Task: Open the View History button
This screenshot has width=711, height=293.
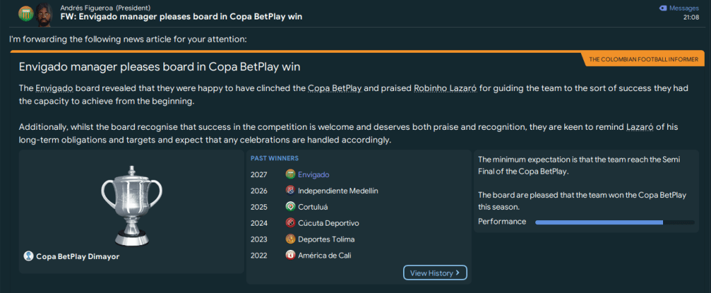Action: coord(435,273)
